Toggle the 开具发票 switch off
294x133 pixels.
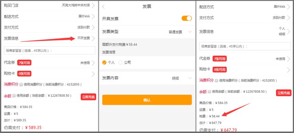point(187,18)
